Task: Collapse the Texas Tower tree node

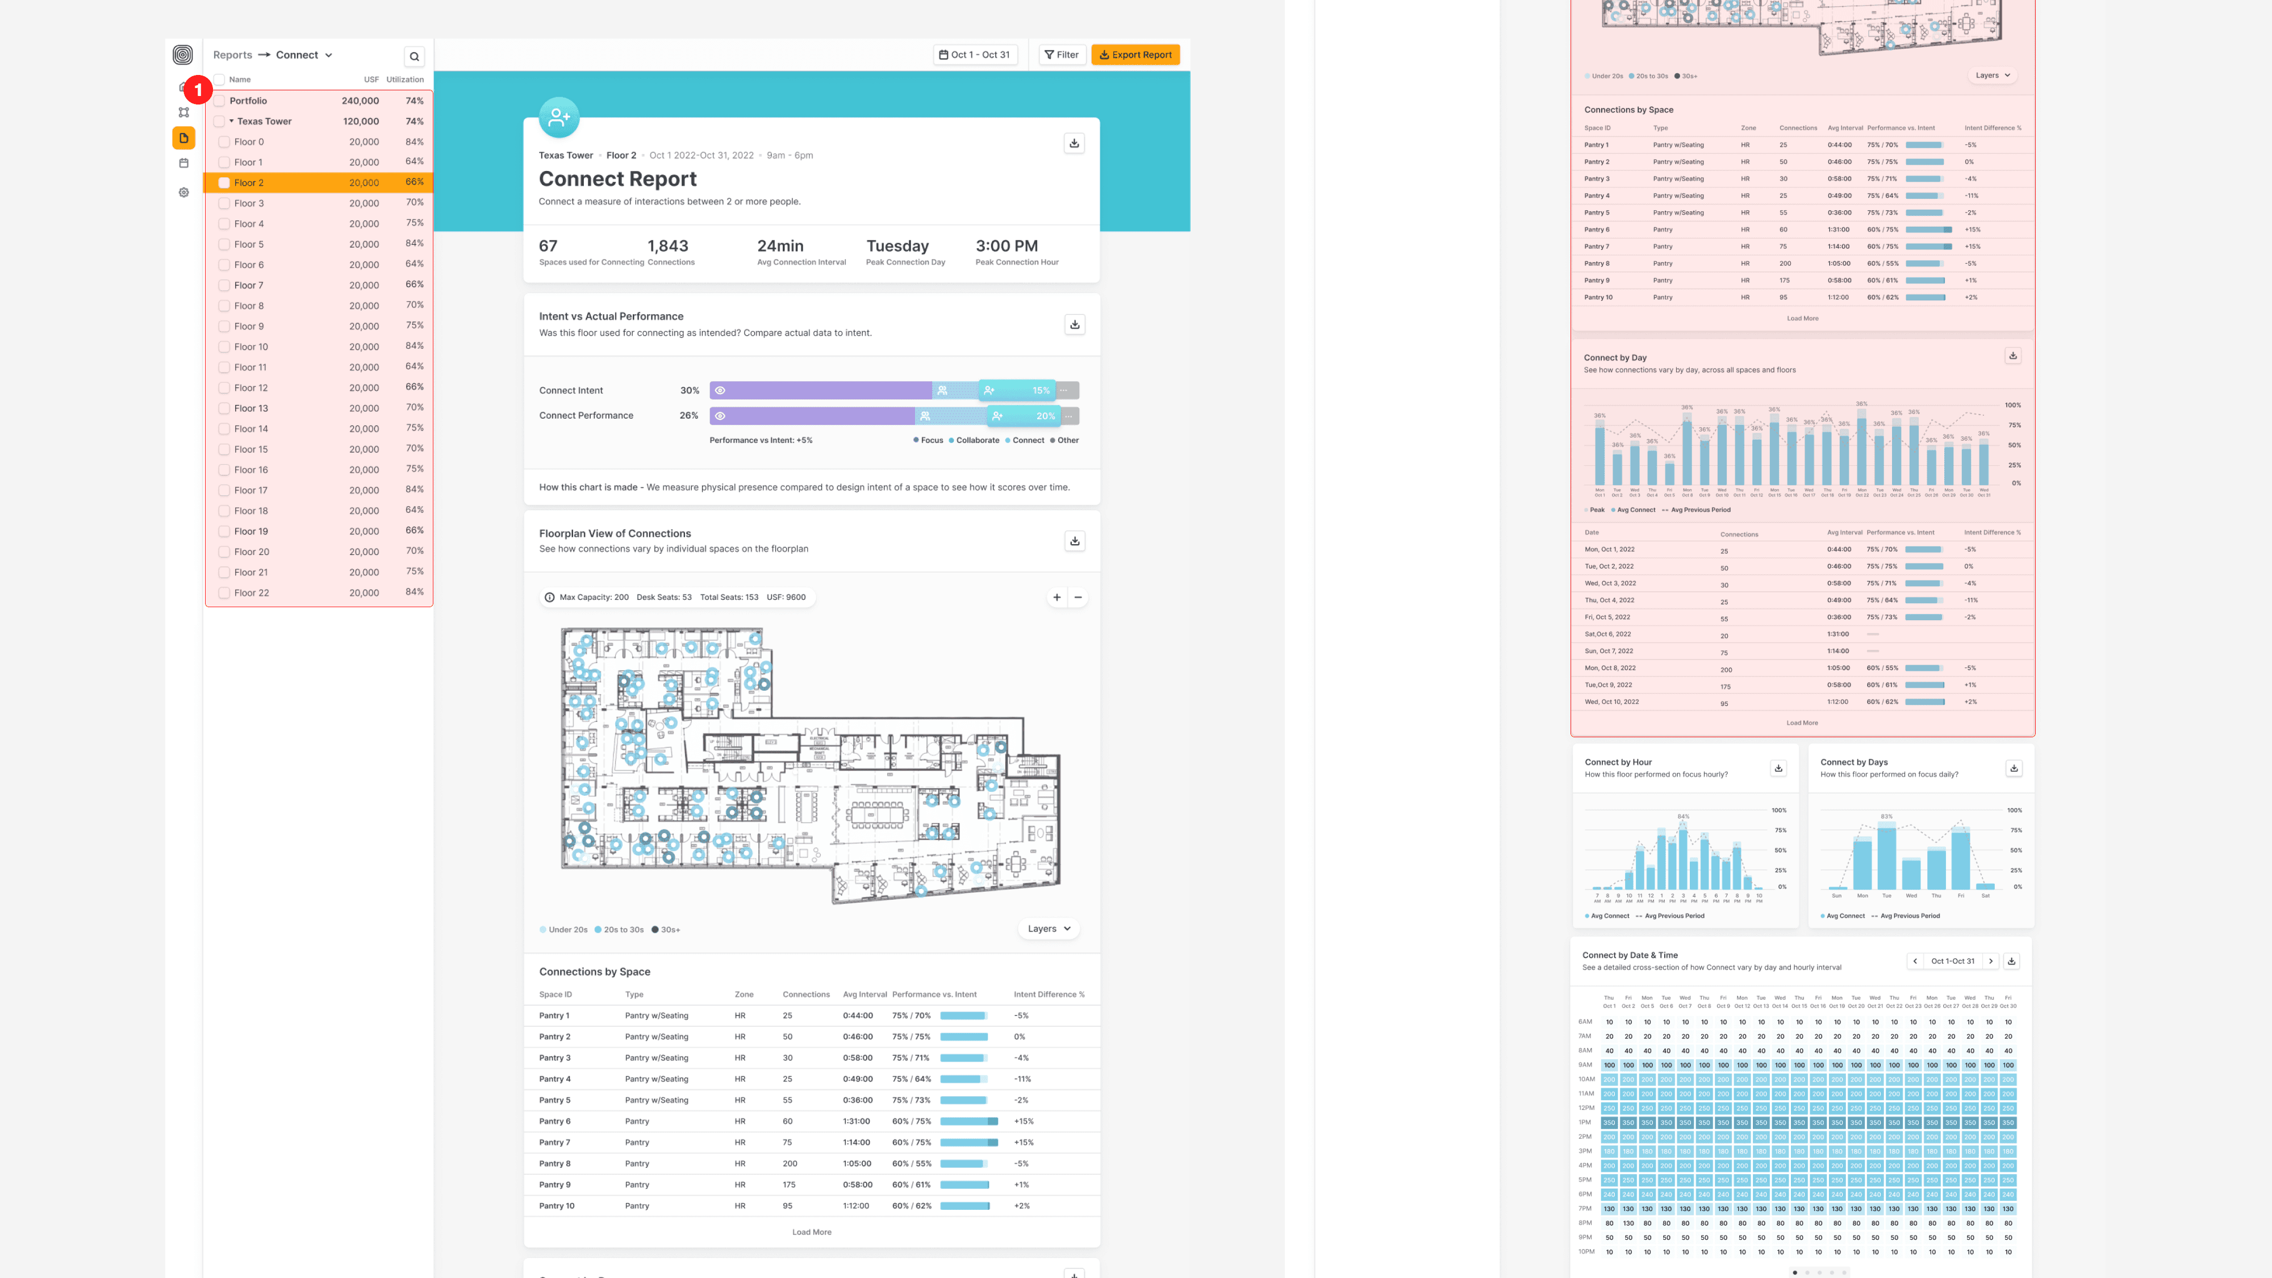Action: pyautogui.click(x=232, y=122)
